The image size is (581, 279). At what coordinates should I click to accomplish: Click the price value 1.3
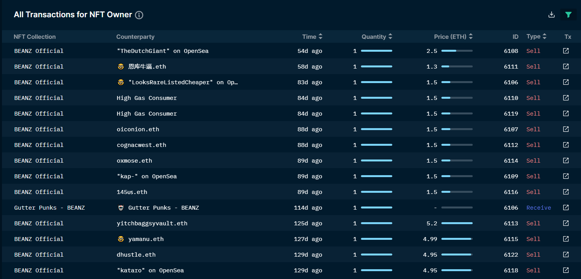point(432,67)
